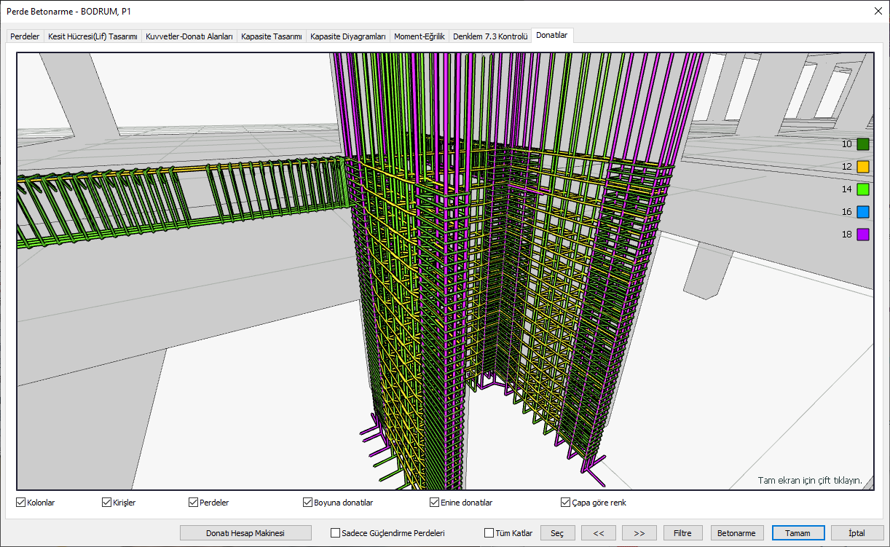Select the Kapasite Diyagramları tab
This screenshot has width=890, height=547.
tap(347, 36)
